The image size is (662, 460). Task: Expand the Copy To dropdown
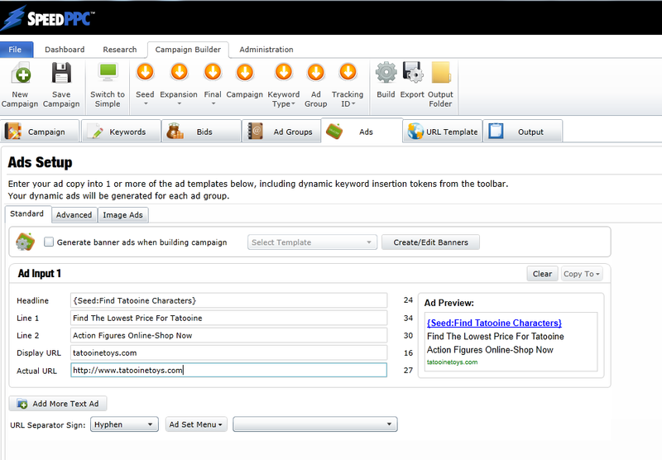582,274
